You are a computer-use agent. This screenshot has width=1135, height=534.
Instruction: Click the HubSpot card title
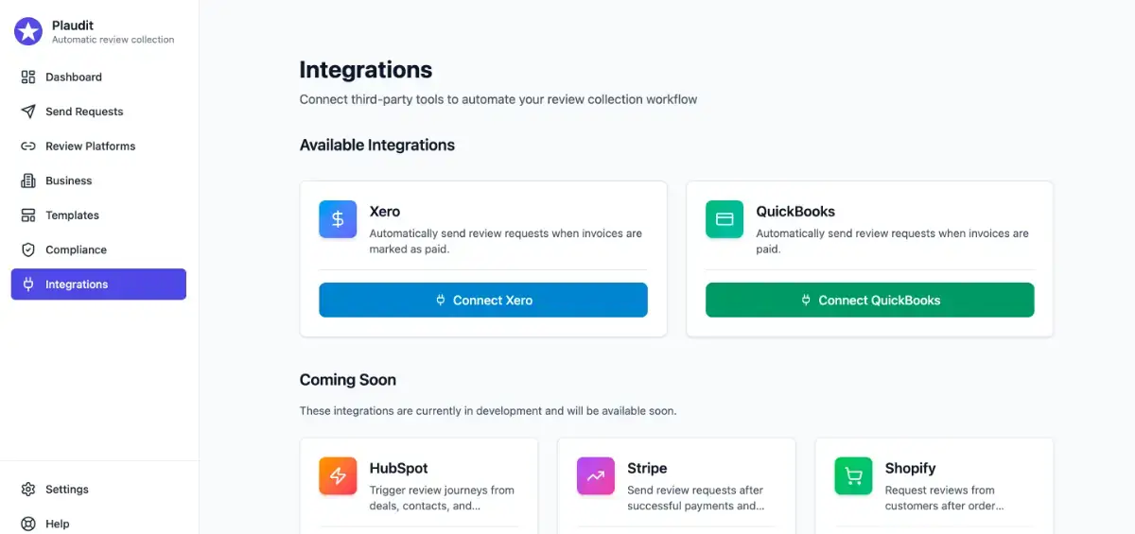tap(398, 468)
